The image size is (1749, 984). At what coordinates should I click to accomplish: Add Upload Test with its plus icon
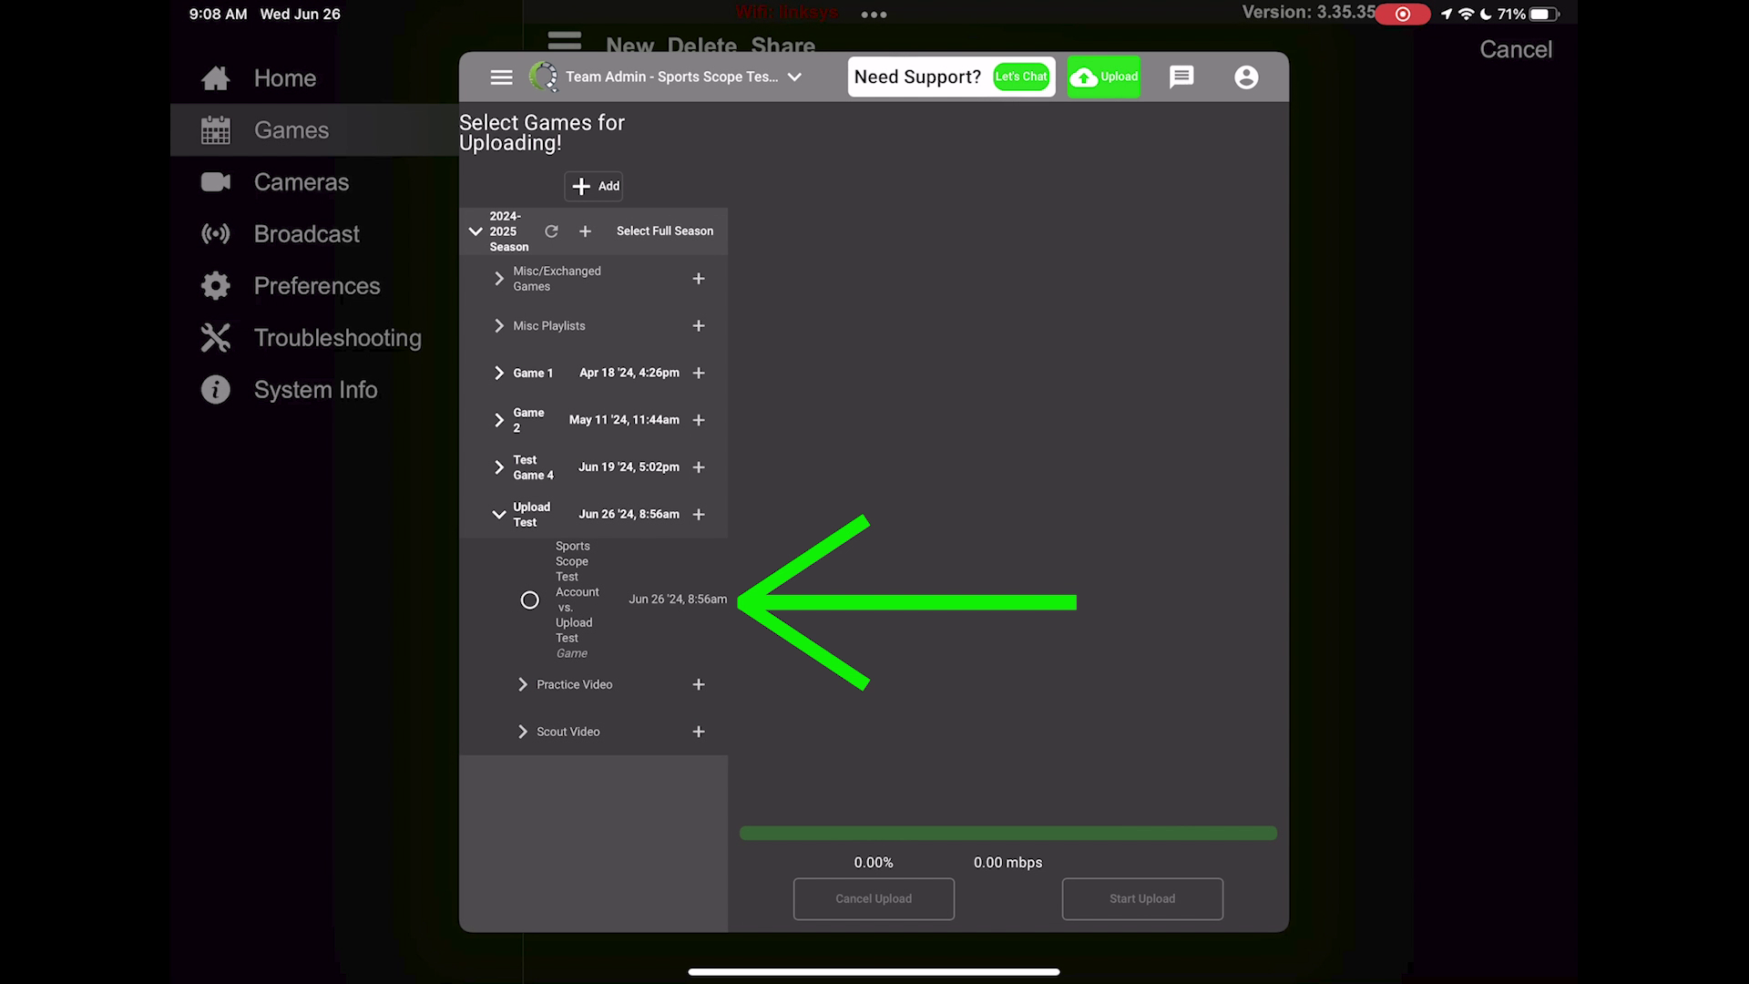click(699, 515)
